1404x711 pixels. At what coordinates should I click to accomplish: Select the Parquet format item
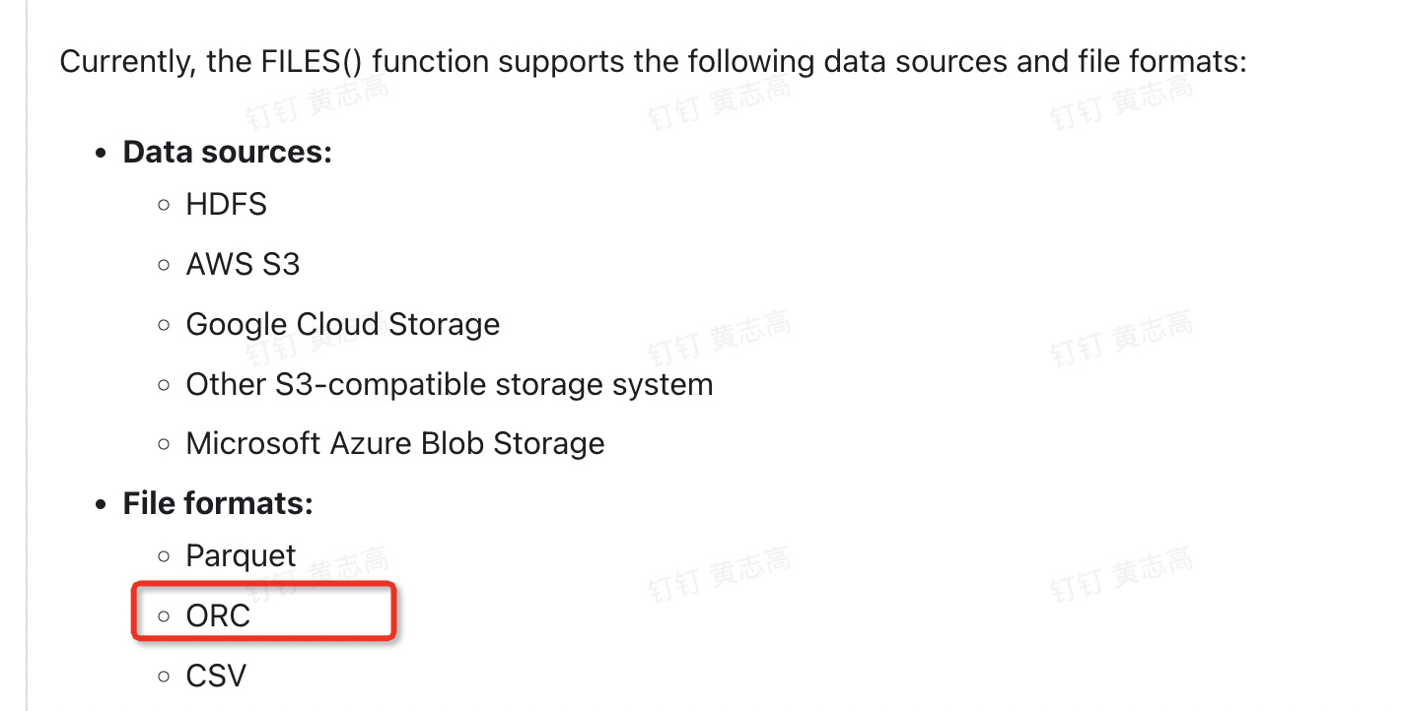coord(241,556)
